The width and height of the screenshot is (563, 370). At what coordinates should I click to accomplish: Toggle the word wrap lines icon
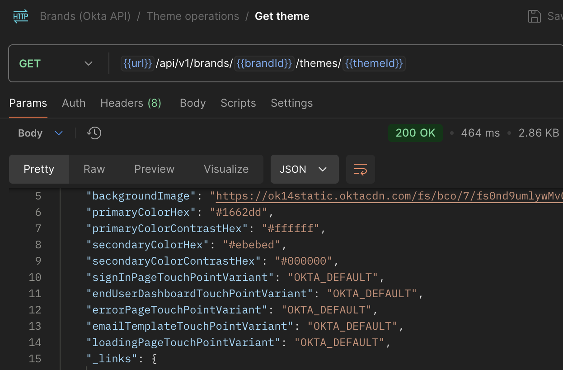pos(361,169)
